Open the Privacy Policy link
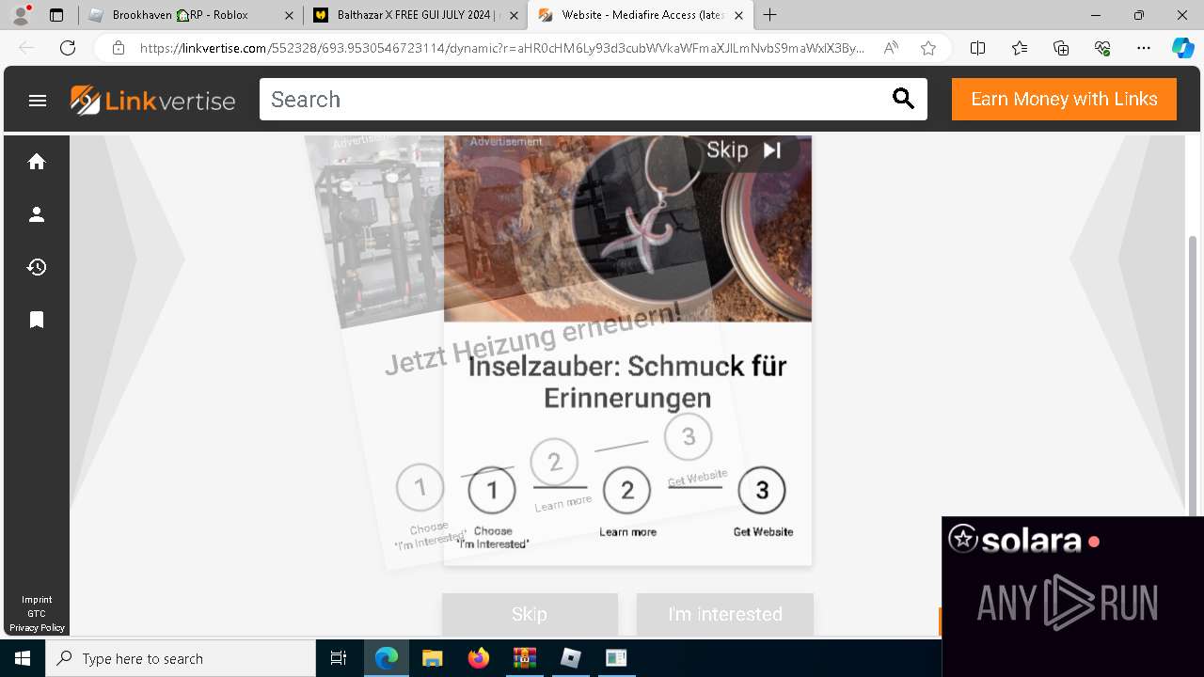Screen dimensions: 1204x677 [x=37, y=628]
